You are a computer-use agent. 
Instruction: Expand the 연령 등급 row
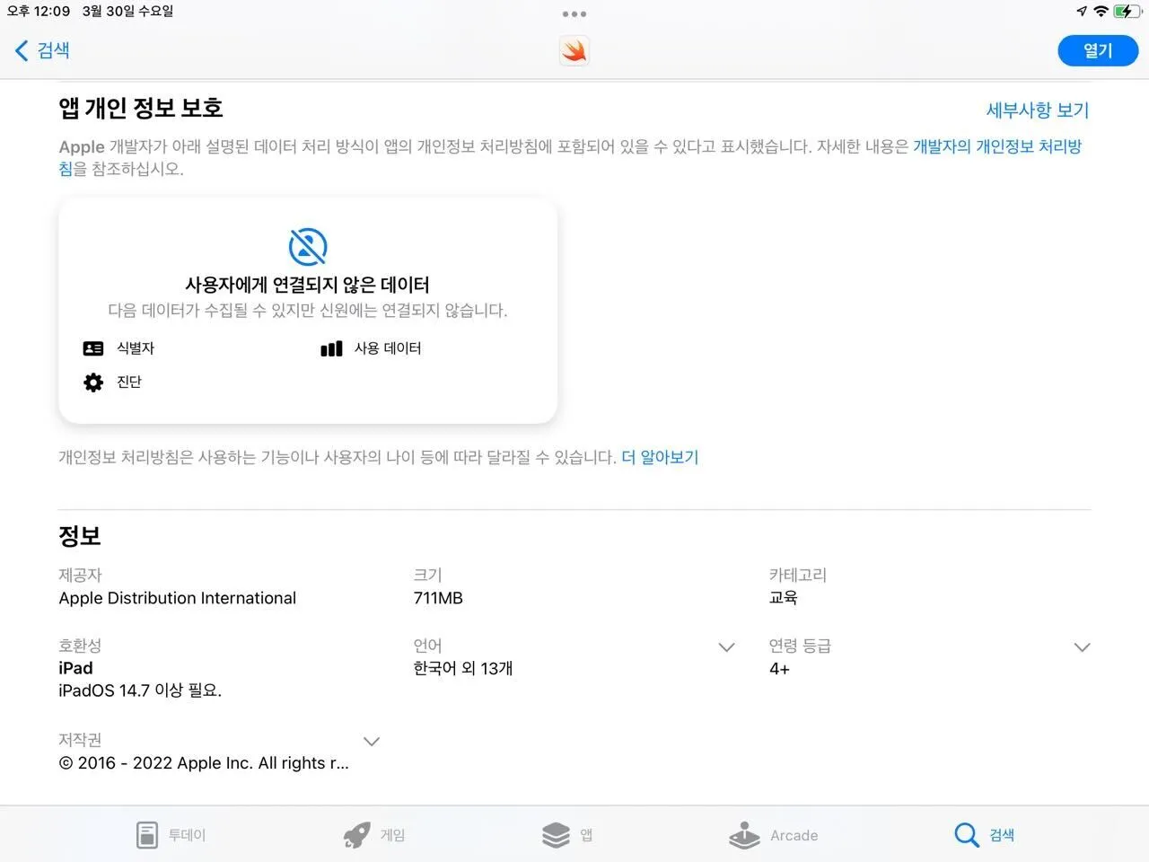1083,646
